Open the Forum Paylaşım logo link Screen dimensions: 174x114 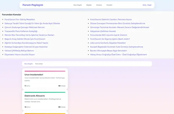pyautogui.click(x=33, y=5)
